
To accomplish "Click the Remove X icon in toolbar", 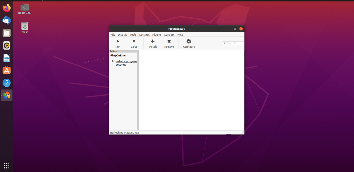I will point(169,41).
